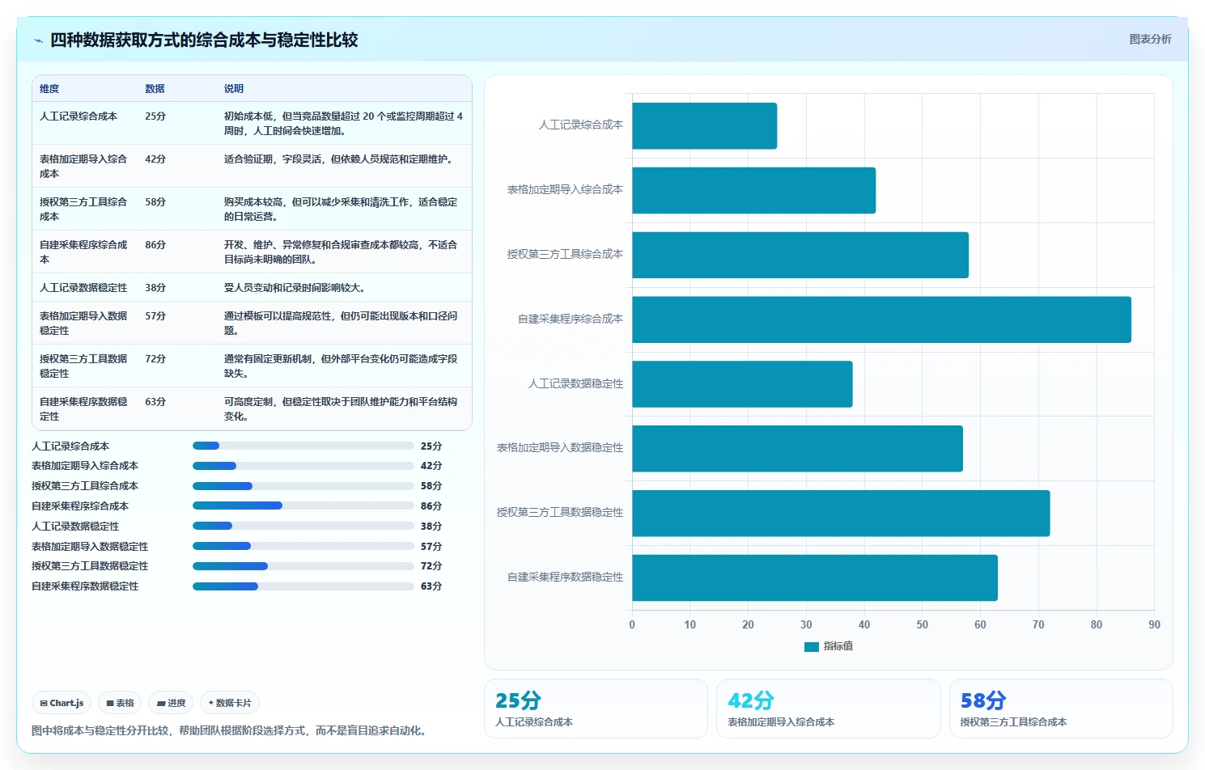Click the 指标值 legend text
Viewport: 1205px width, 770px height.
pyautogui.click(x=838, y=646)
